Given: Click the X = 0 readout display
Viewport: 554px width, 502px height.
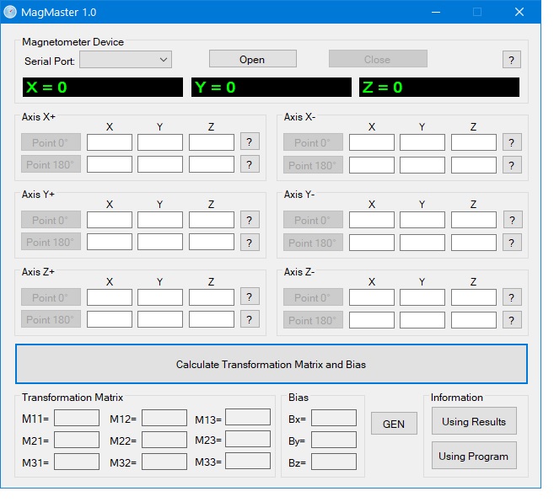Looking at the screenshot, I should 103,88.
